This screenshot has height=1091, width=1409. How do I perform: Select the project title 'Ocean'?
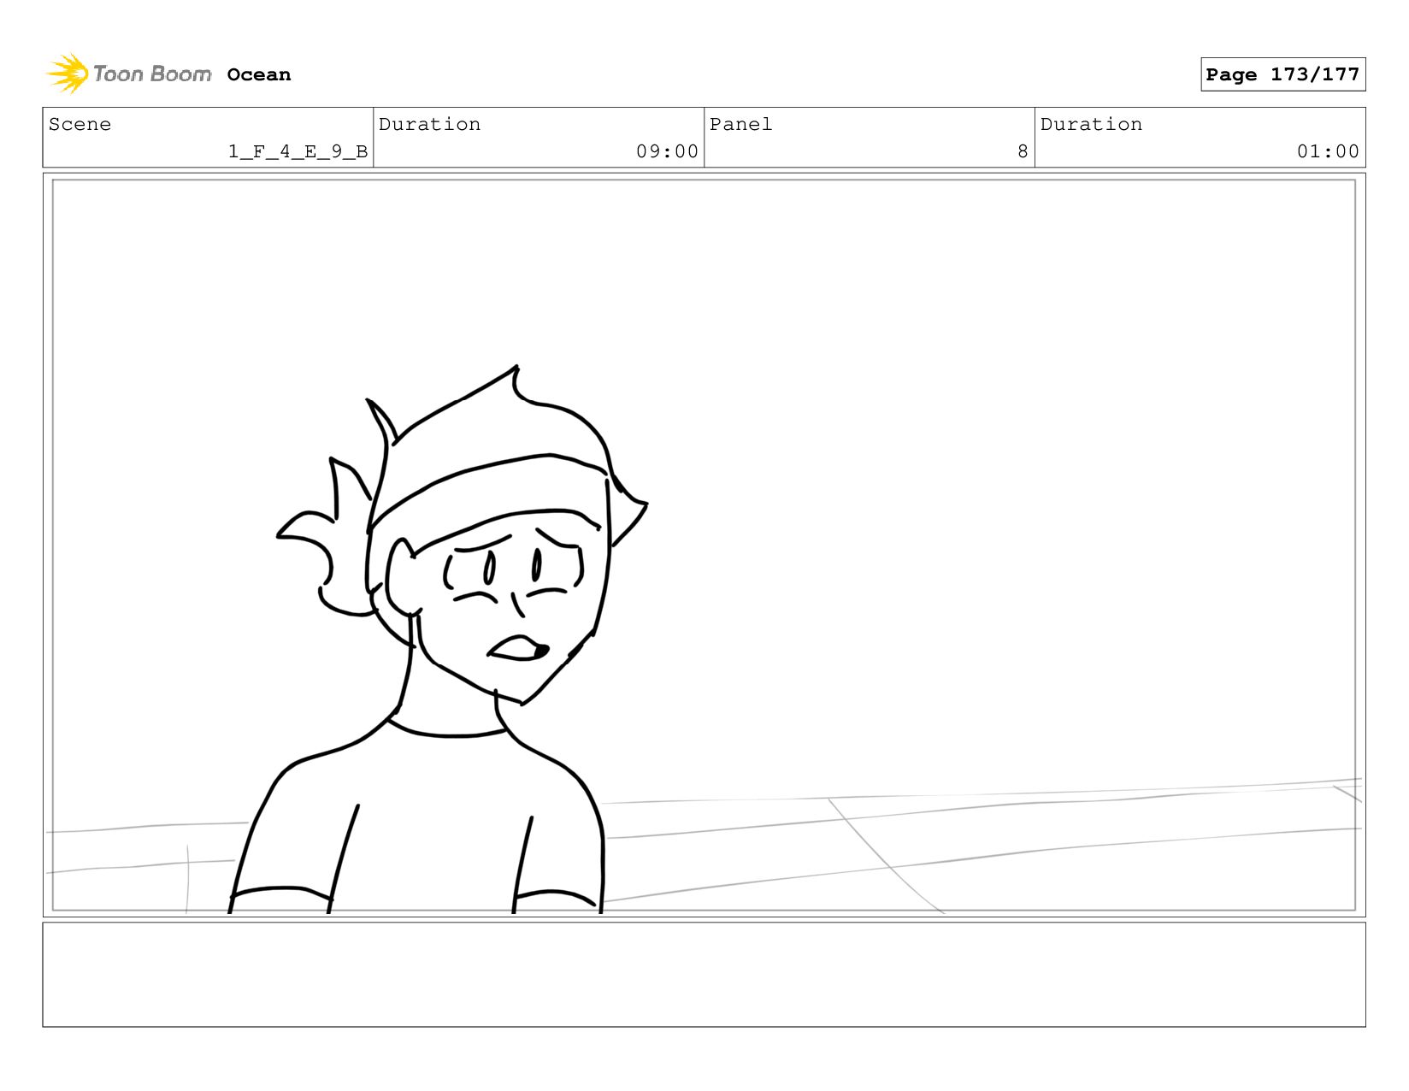pyautogui.click(x=259, y=75)
